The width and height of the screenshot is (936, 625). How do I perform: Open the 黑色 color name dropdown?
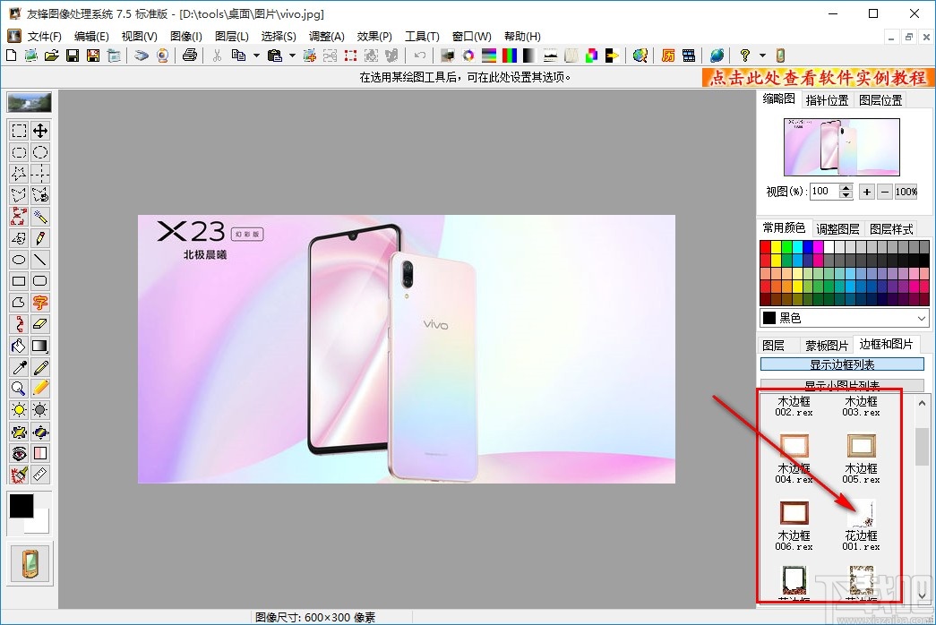922,318
